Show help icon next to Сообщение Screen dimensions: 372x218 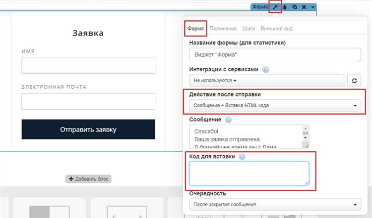228,120
